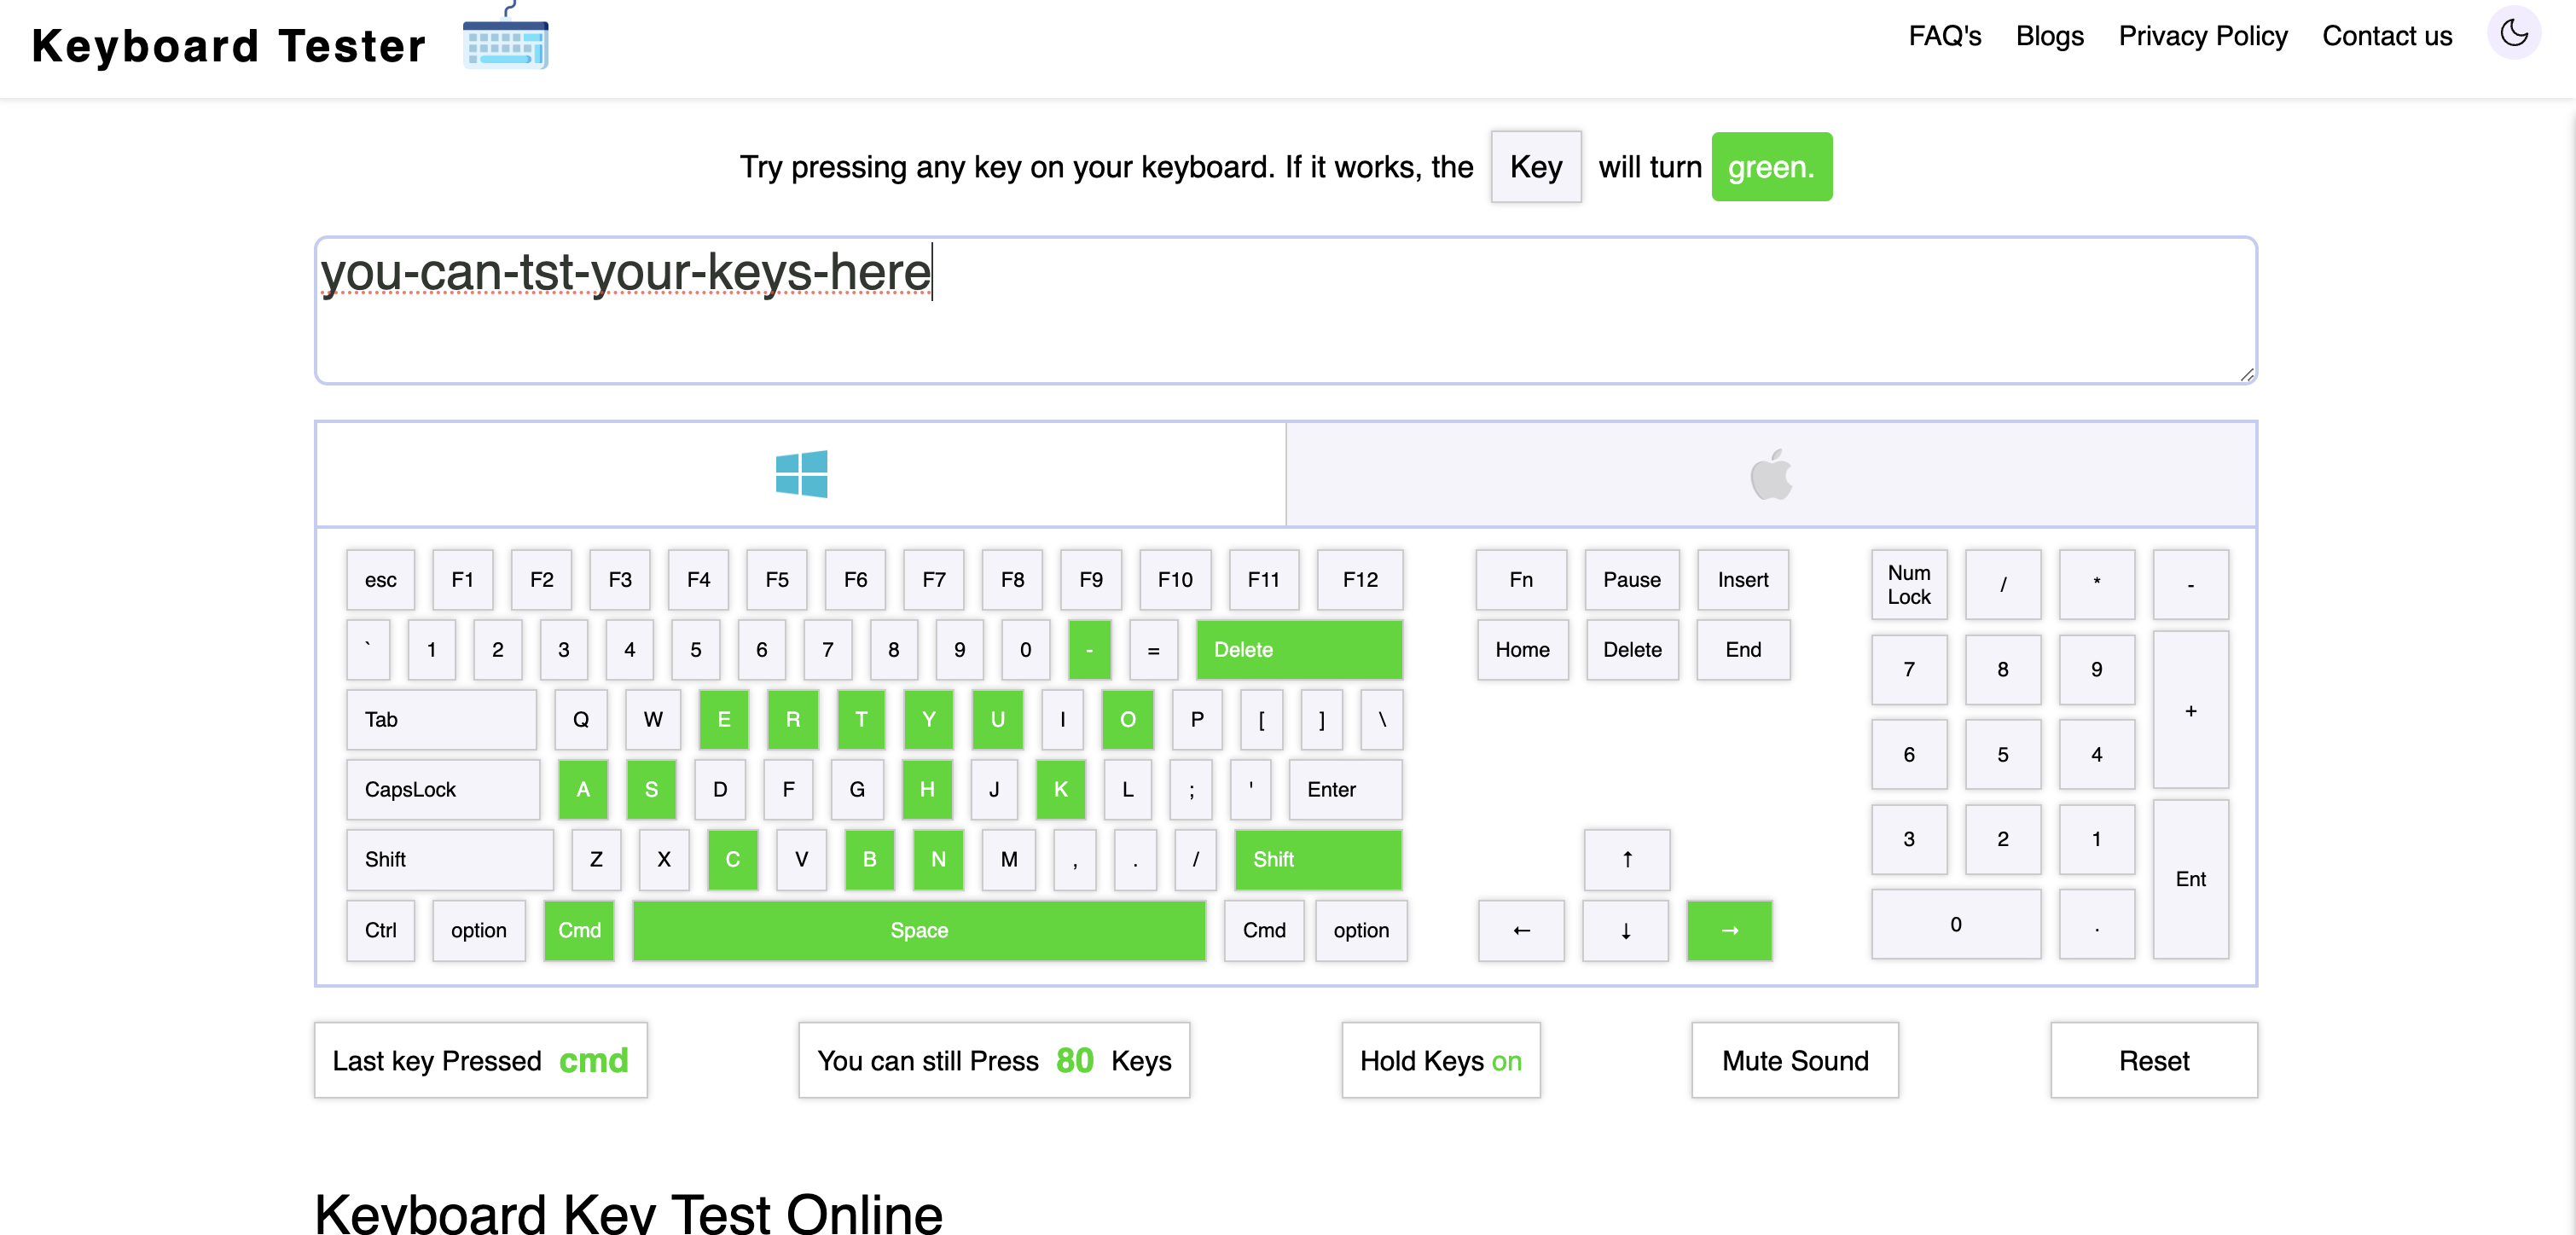The height and width of the screenshot is (1235, 2576).
Task: Toggle the Hold Keys on setting
Action: 1440,1060
